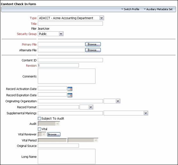Image resolution: width=178 pixels, height=165 pixels.
Task: Click the Filer name JeanUser
Action: coord(44,29)
